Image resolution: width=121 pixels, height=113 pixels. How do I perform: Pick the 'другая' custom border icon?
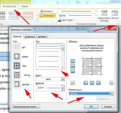coord(17,84)
